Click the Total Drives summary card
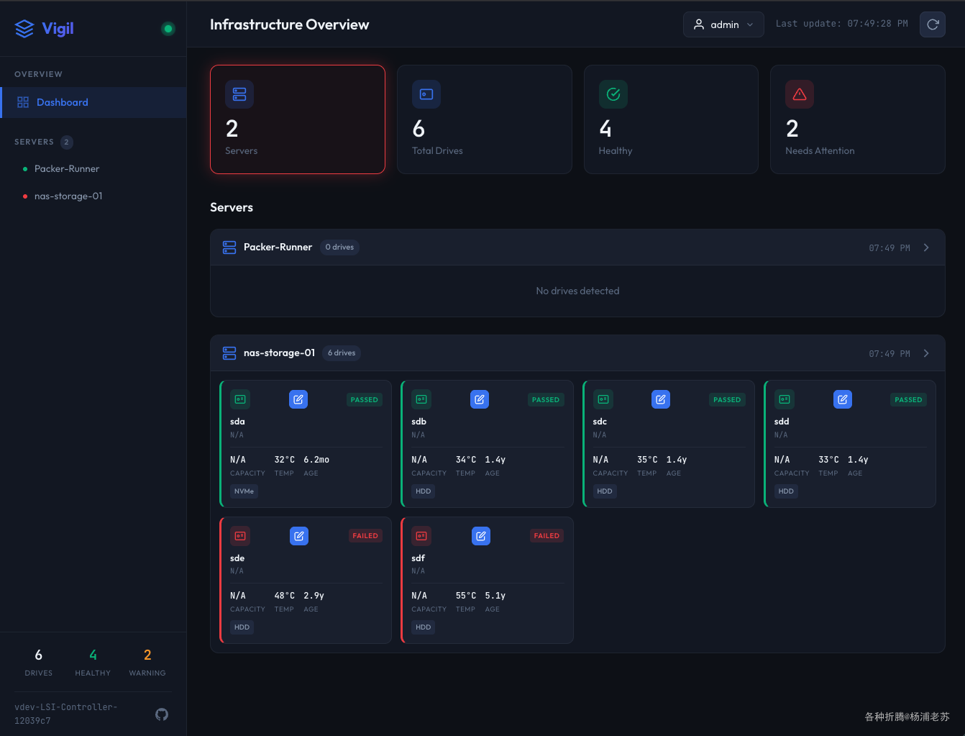This screenshot has width=965, height=736. [484, 119]
